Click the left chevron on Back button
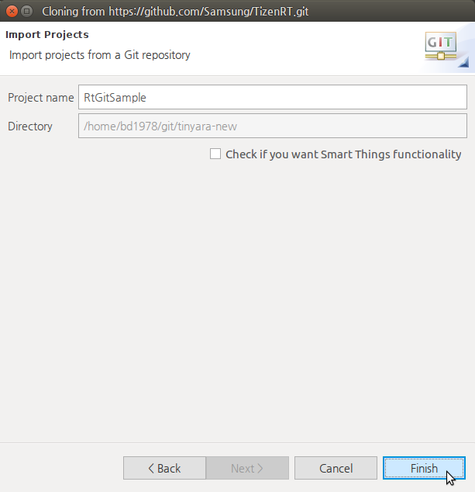The image size is (475, 492). click(151, 468)
